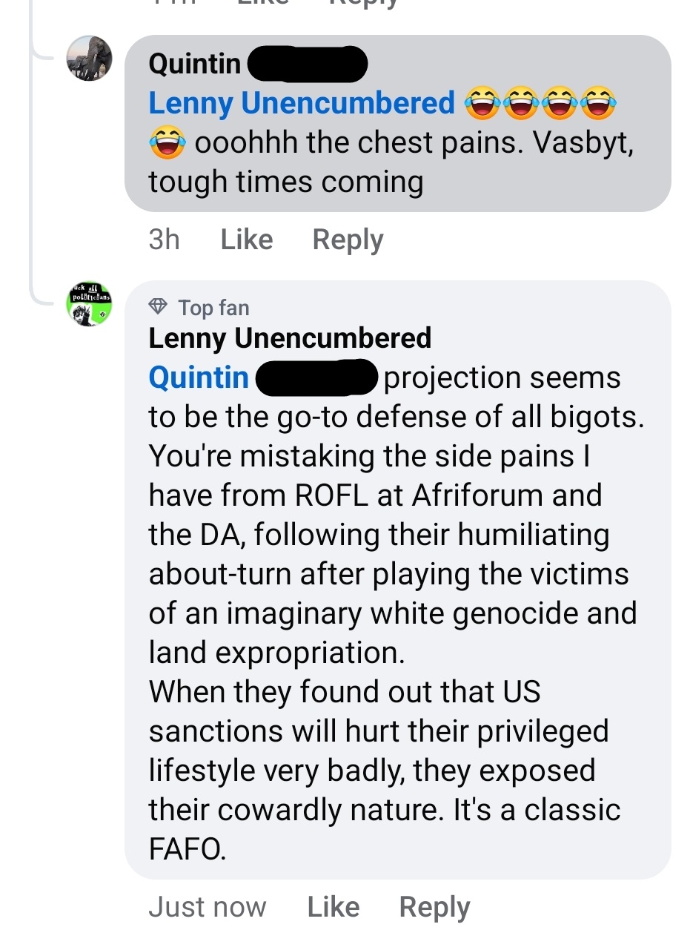This screenshot has height=930, width=690.
Task: Click the "Top fan" label text
Action: tap(213, 307)
